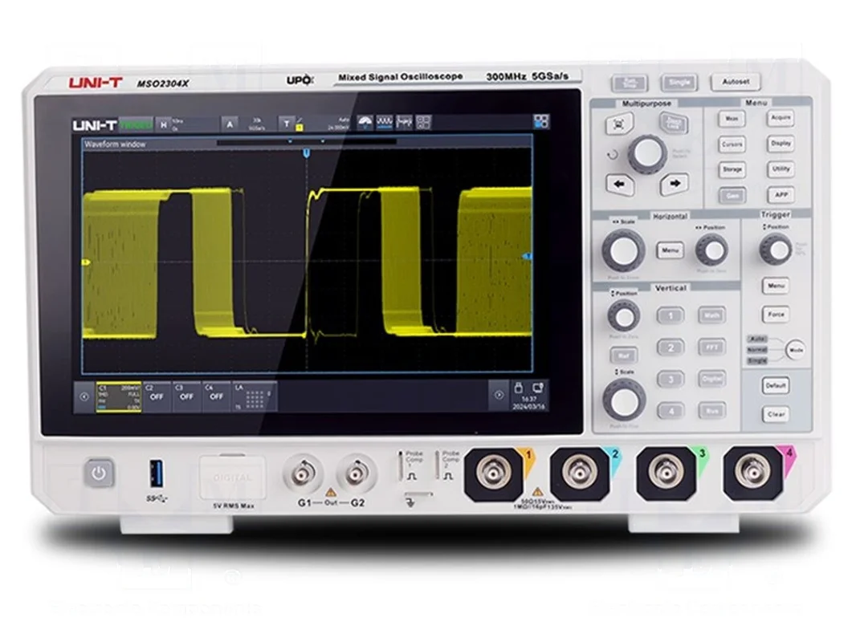The image size is (856, 642).
Task: Click the Autoset button
Action: click(x=736, y=82)
